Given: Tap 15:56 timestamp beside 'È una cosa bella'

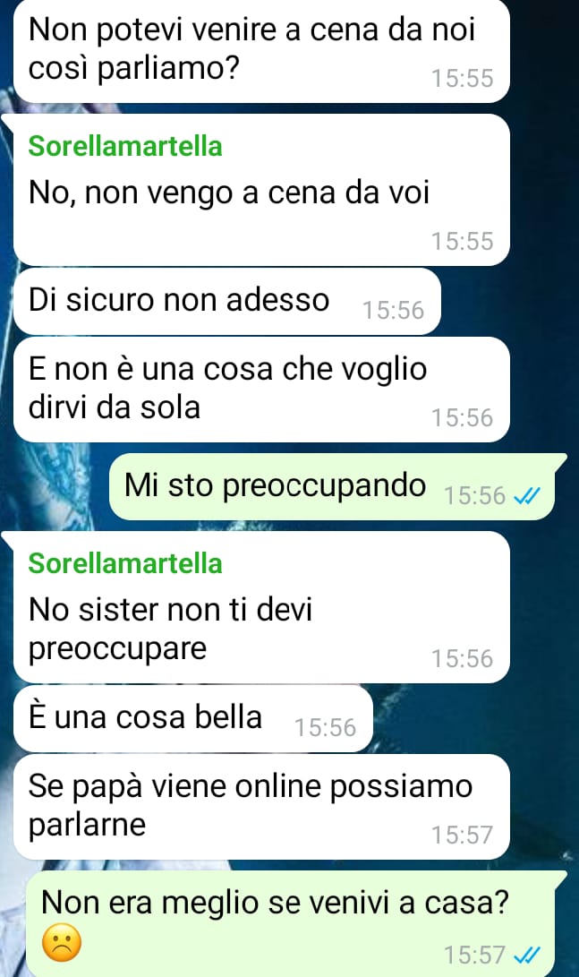Looking at the screenshot, I should tap(324, 728).
